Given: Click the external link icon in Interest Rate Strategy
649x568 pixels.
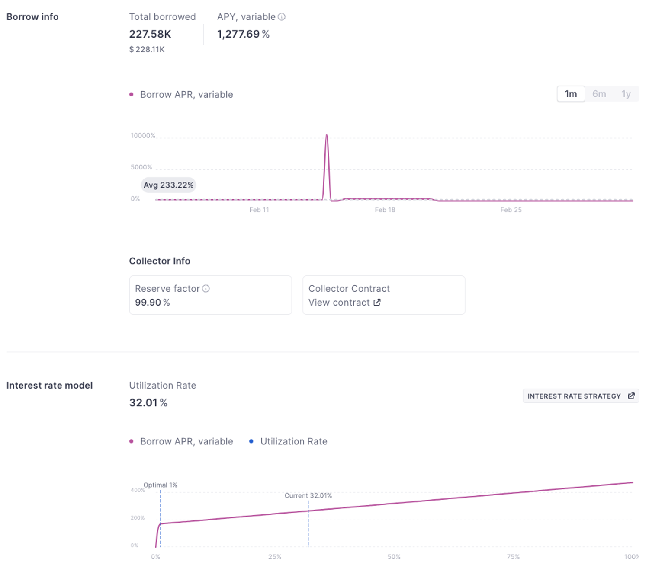Looking at the screenshot, I should [x=631, y=396].
